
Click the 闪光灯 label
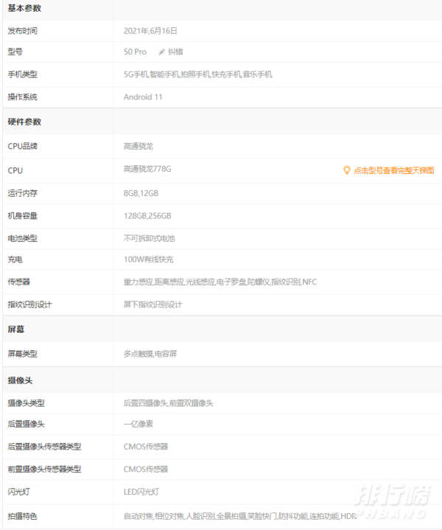pyautogui.click(x=19, y=492)
